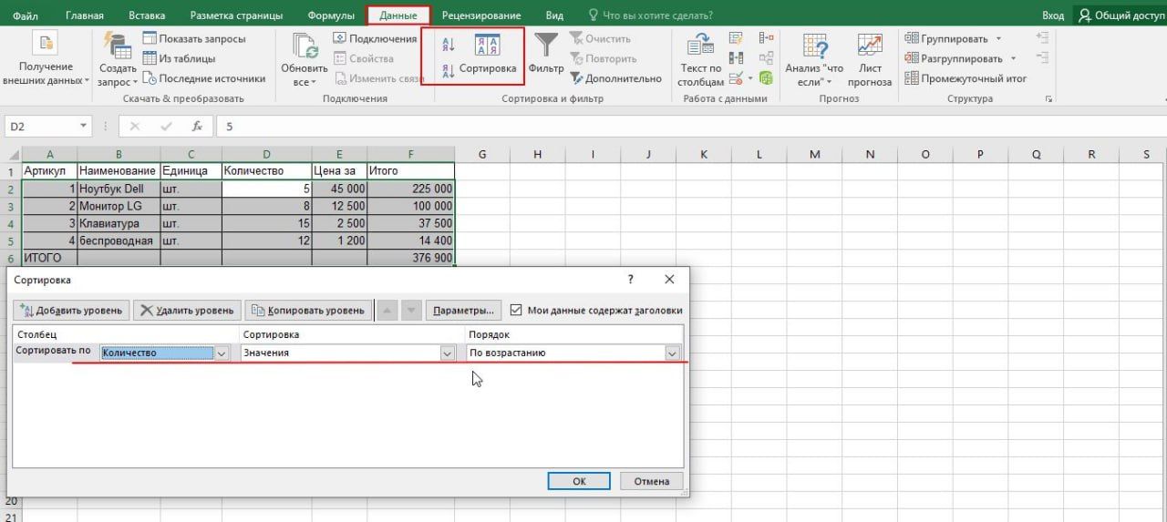Click the Отмена button in Sort dialog

pos(652,481)
